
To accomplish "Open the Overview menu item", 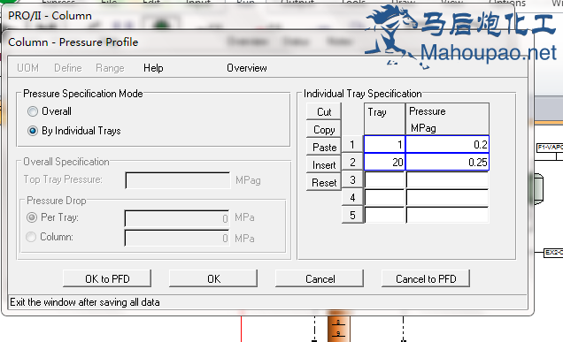I will click(x=247, y=68).
